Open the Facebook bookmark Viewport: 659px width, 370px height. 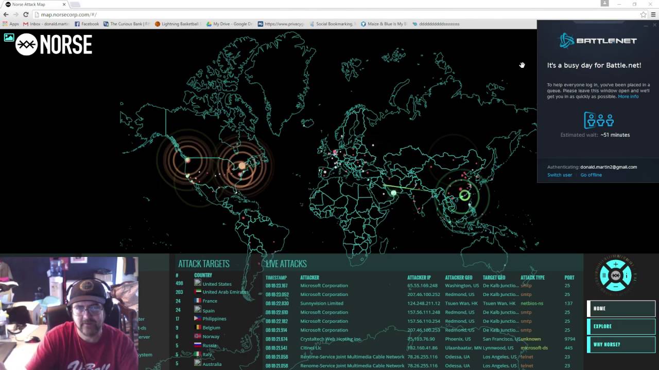(x=86, y=24)
